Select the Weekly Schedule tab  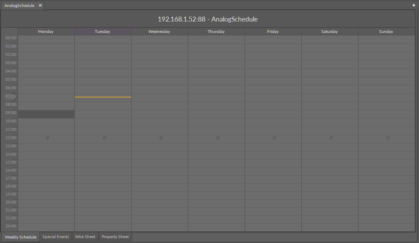(x=20, y=237)
